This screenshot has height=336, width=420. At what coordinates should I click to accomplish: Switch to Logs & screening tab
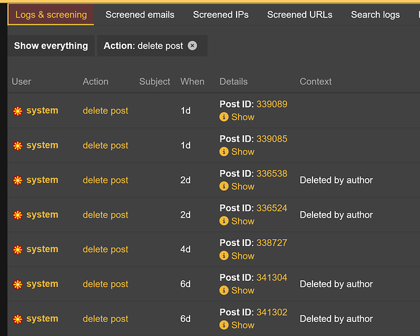coord(51,15)
